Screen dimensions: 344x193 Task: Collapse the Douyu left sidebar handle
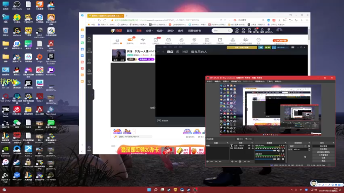[x=93, y=95]
